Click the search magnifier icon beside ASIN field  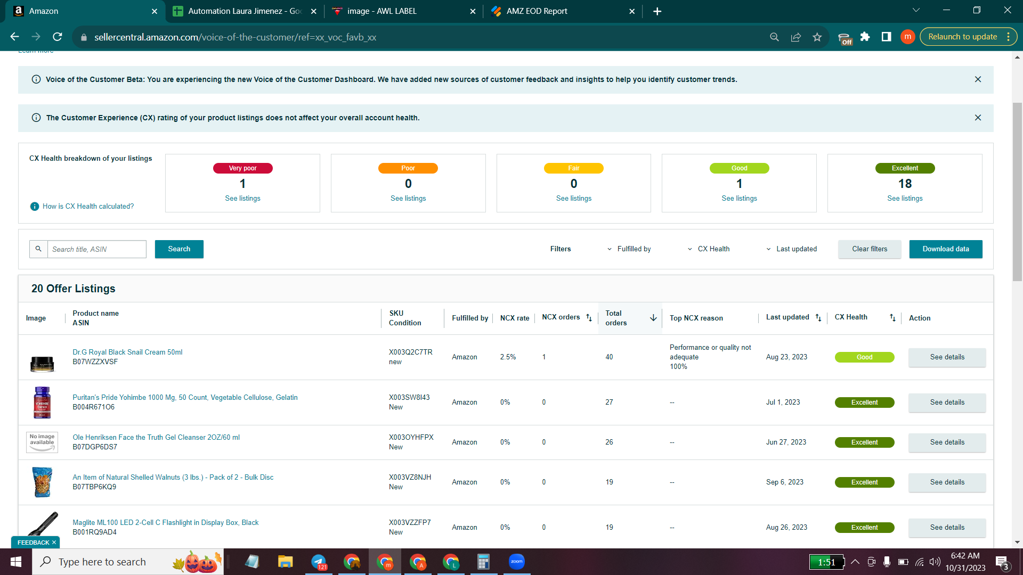[38, 249]
